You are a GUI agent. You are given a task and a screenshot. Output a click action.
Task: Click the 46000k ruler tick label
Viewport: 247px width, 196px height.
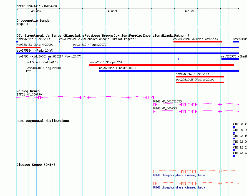(113, 11)
